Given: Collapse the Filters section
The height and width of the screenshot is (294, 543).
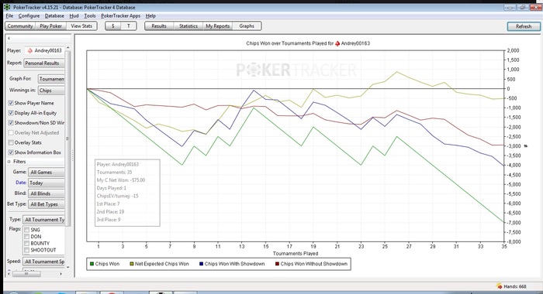Looking at the screenshot, I should (9, 162).
